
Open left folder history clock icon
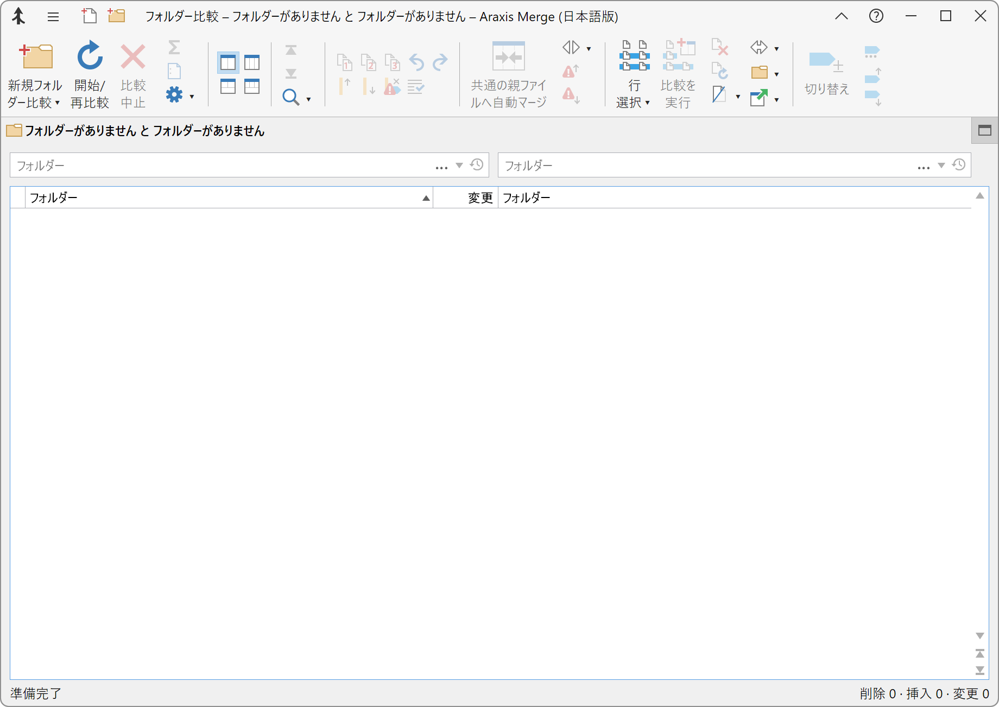point(477,165)
